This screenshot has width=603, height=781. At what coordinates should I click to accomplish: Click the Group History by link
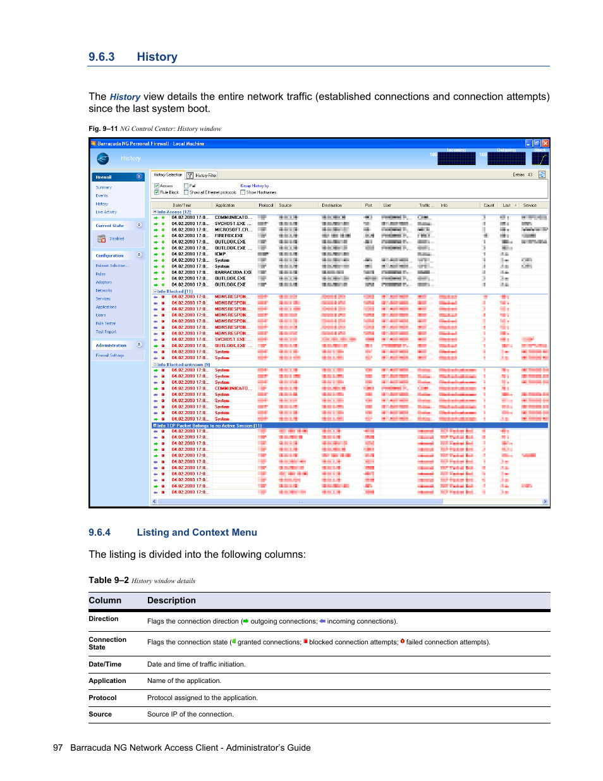(255, 186)
